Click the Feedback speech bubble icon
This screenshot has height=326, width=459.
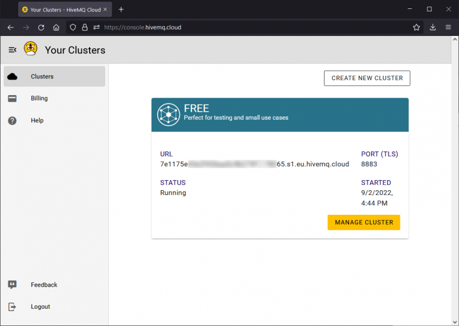pos(12,285)
